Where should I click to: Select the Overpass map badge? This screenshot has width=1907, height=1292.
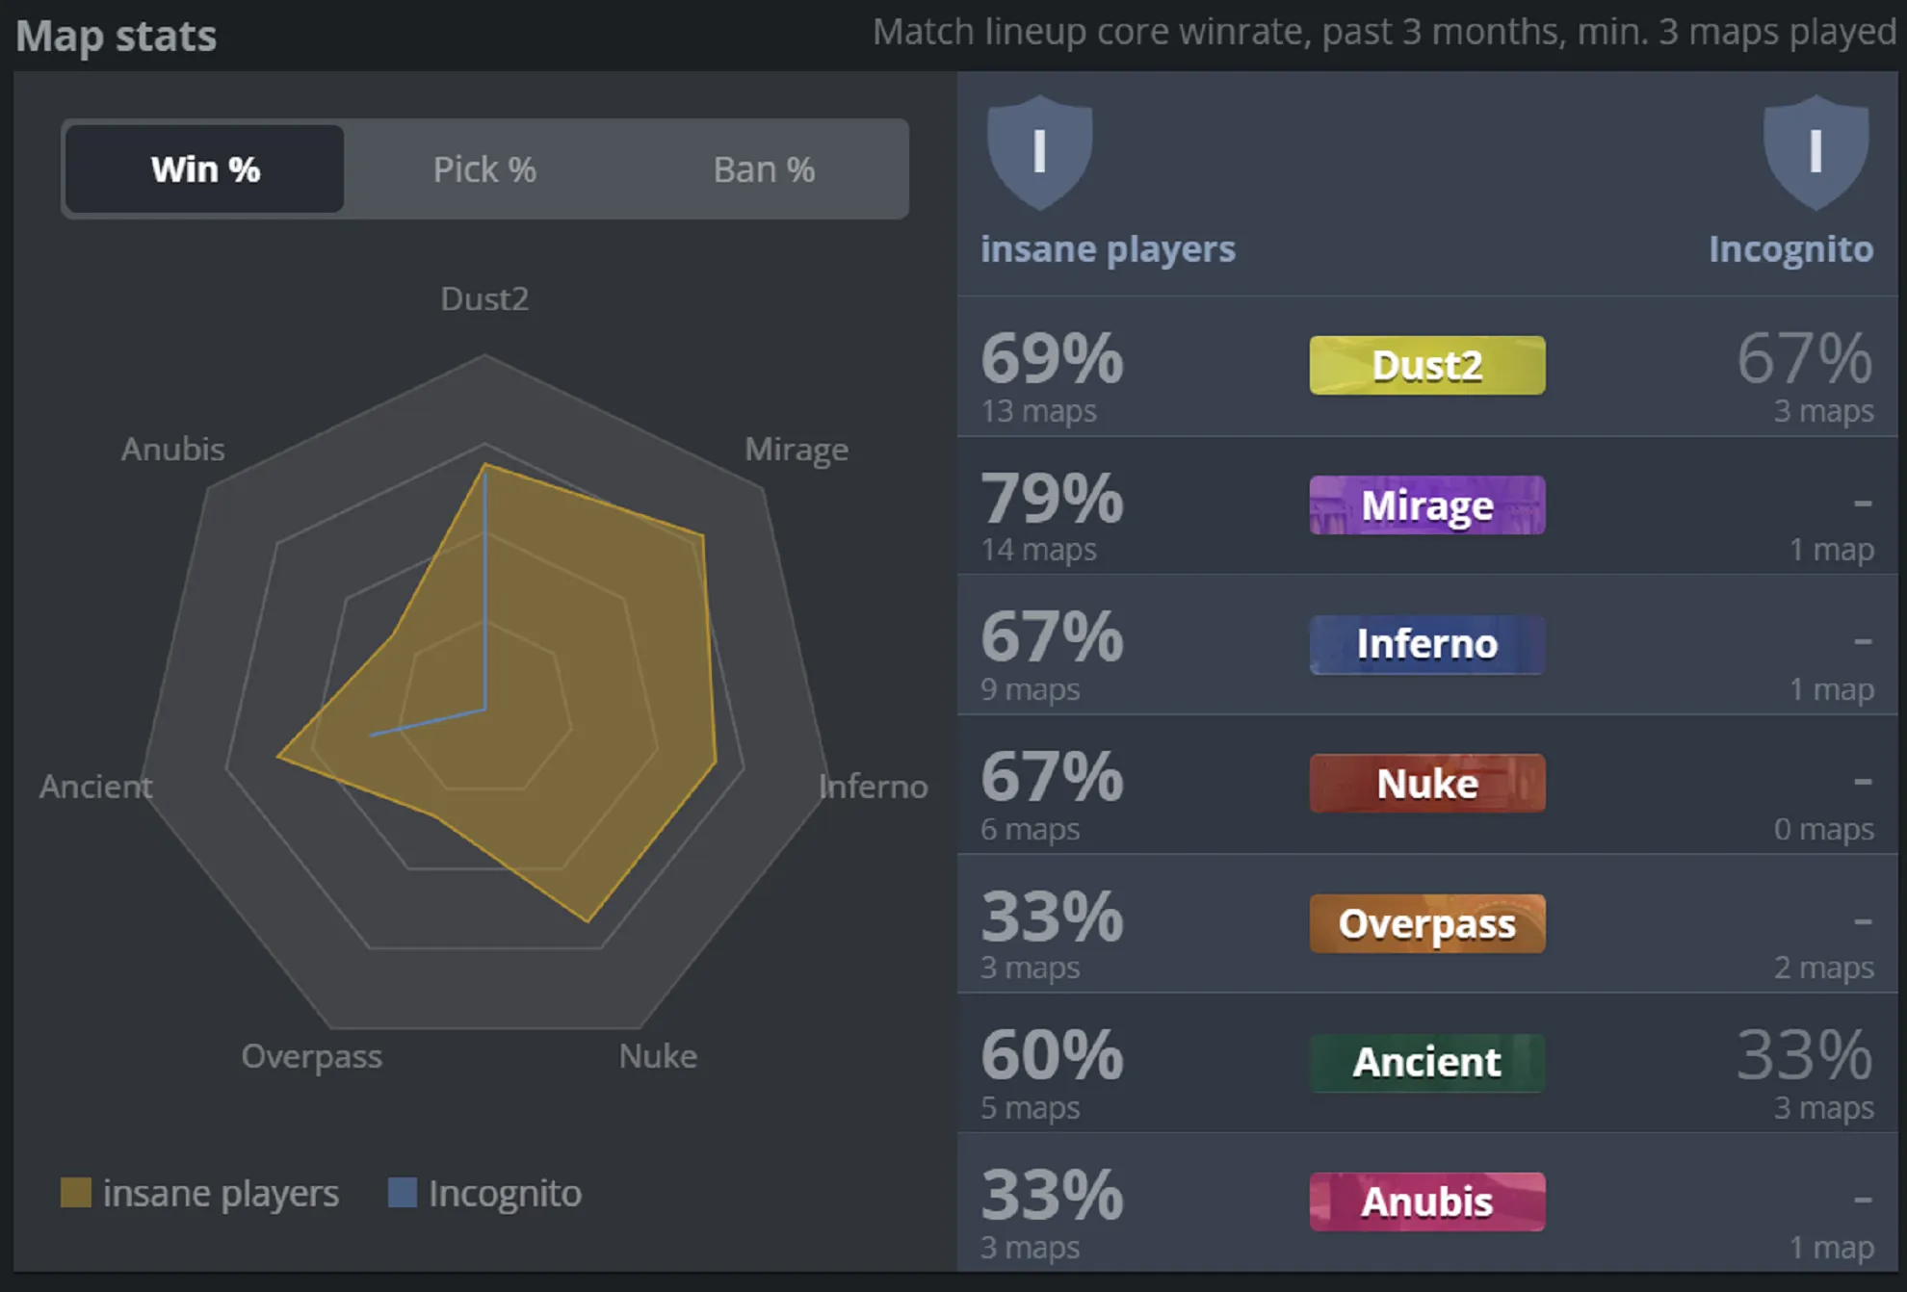click(x=1426, y=923)
